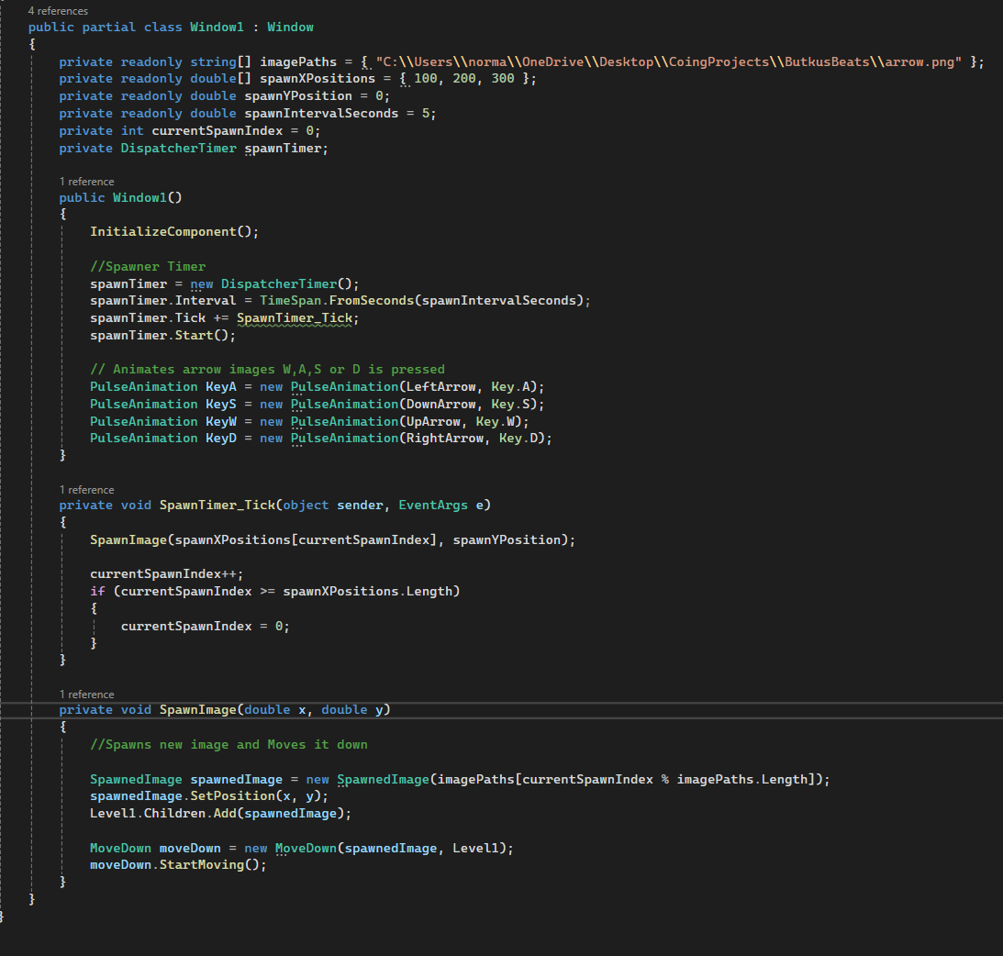Click the "KeyS" variable name
The width and height of the screenshot is (1003, 956).
tap(220, 405)
